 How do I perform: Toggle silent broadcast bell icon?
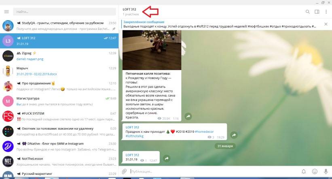[x=304, y=171]
